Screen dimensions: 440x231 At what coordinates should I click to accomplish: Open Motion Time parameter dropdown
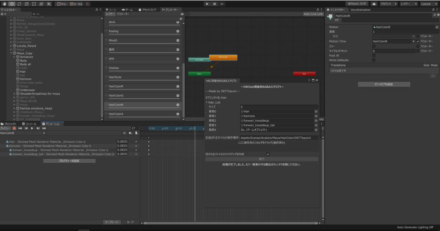(394, 41)
